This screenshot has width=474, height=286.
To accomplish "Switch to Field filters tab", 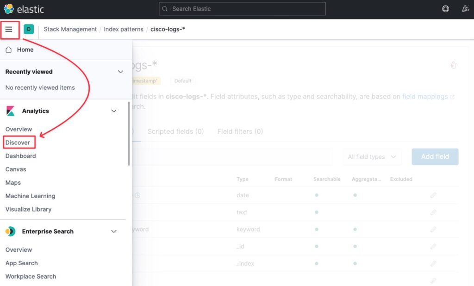I will (240, 131).
